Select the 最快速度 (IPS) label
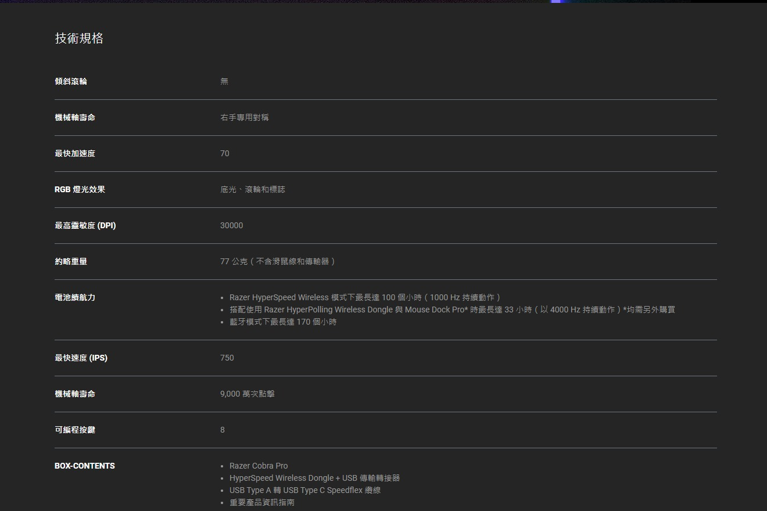This screenshot has width=767, height=511. (x=81, y=358)
